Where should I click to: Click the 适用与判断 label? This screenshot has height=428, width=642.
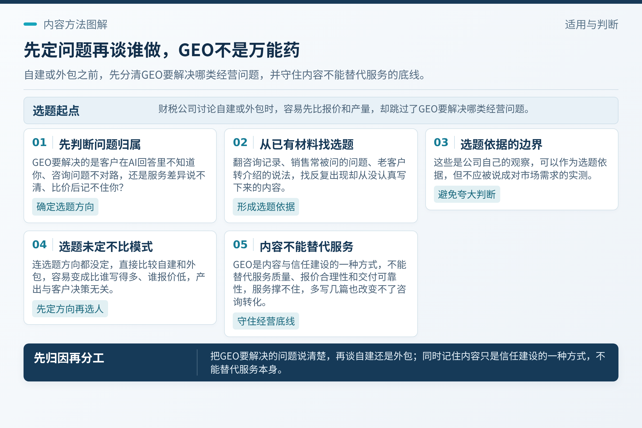[591, 25]
